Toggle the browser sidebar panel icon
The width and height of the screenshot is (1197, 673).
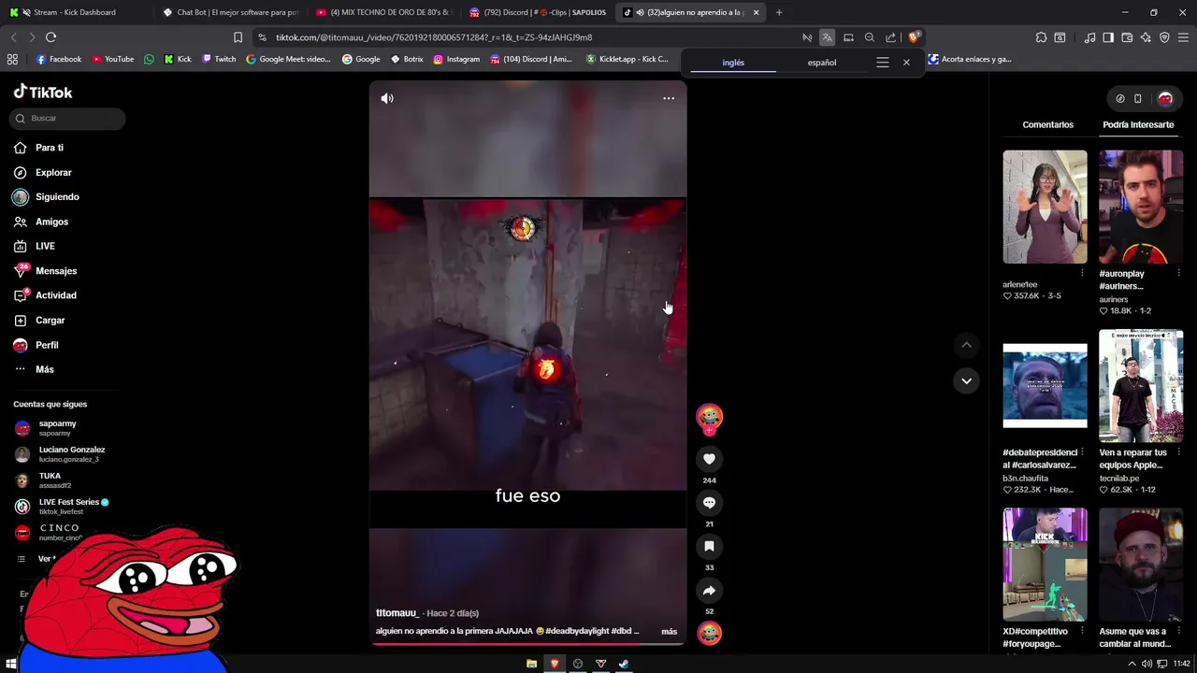coord(1108,37)
